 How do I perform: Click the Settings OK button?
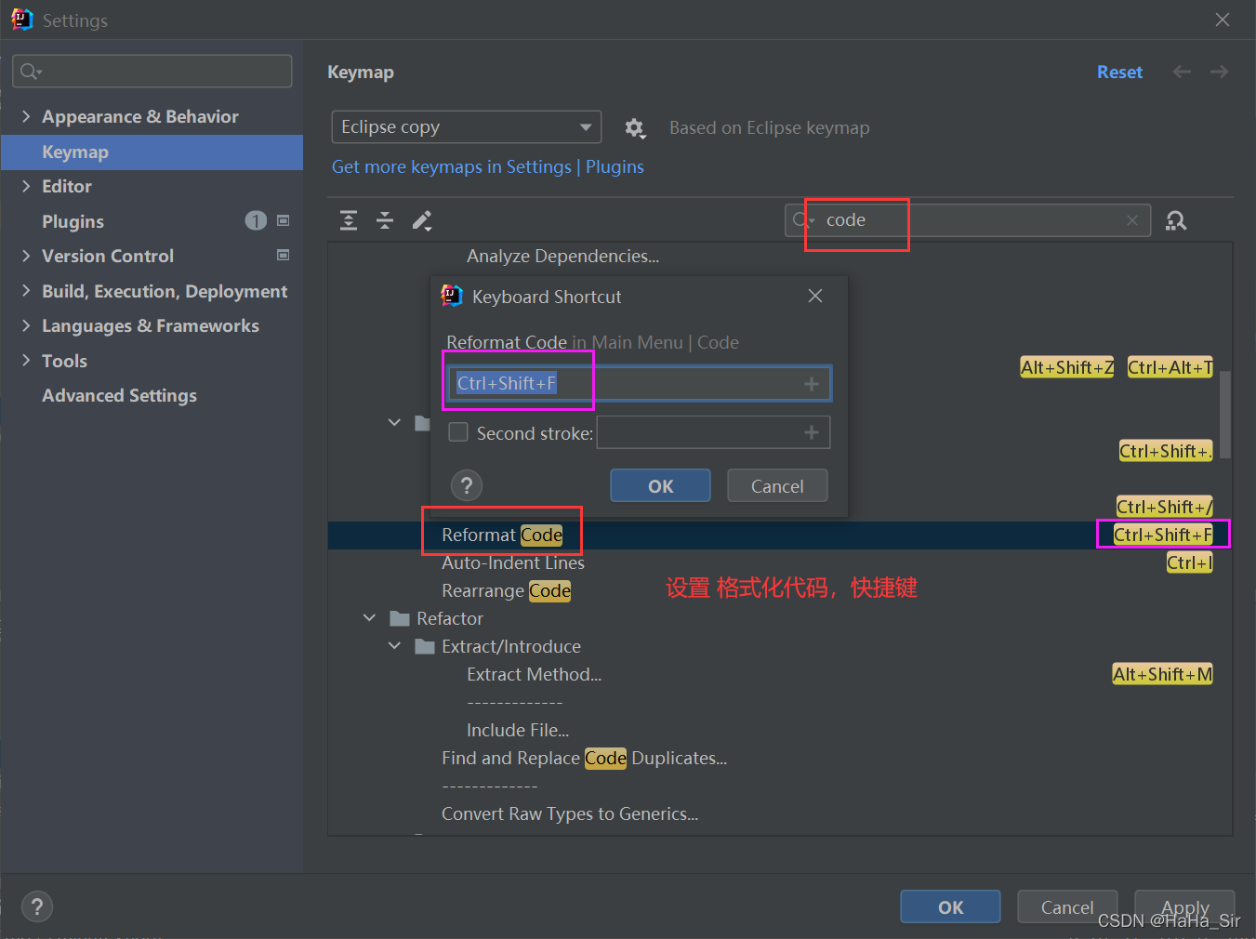950,906
